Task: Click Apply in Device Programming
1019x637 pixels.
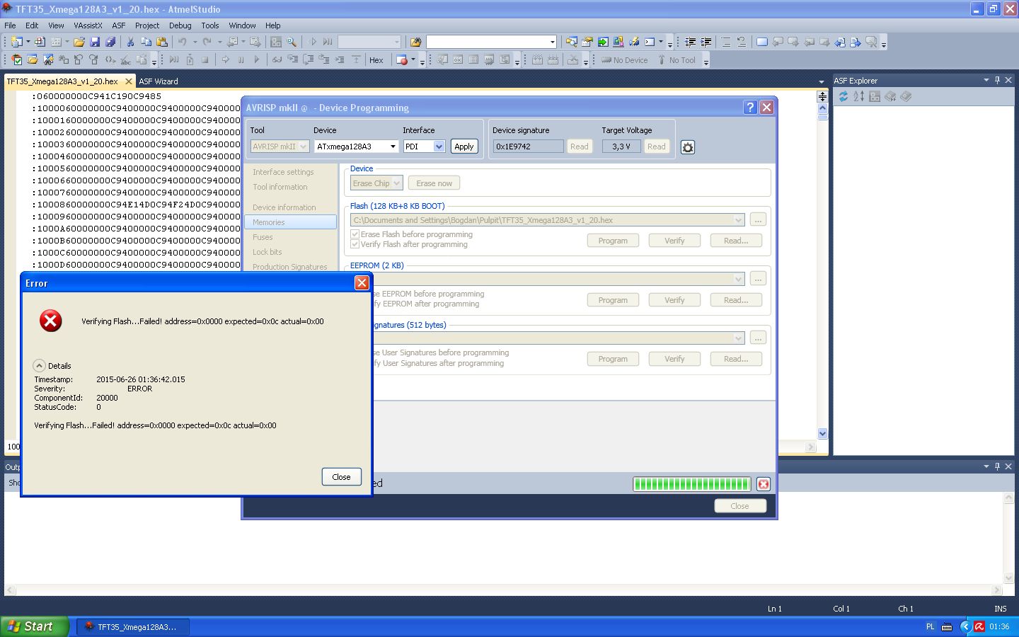Action: pos(464,147)
